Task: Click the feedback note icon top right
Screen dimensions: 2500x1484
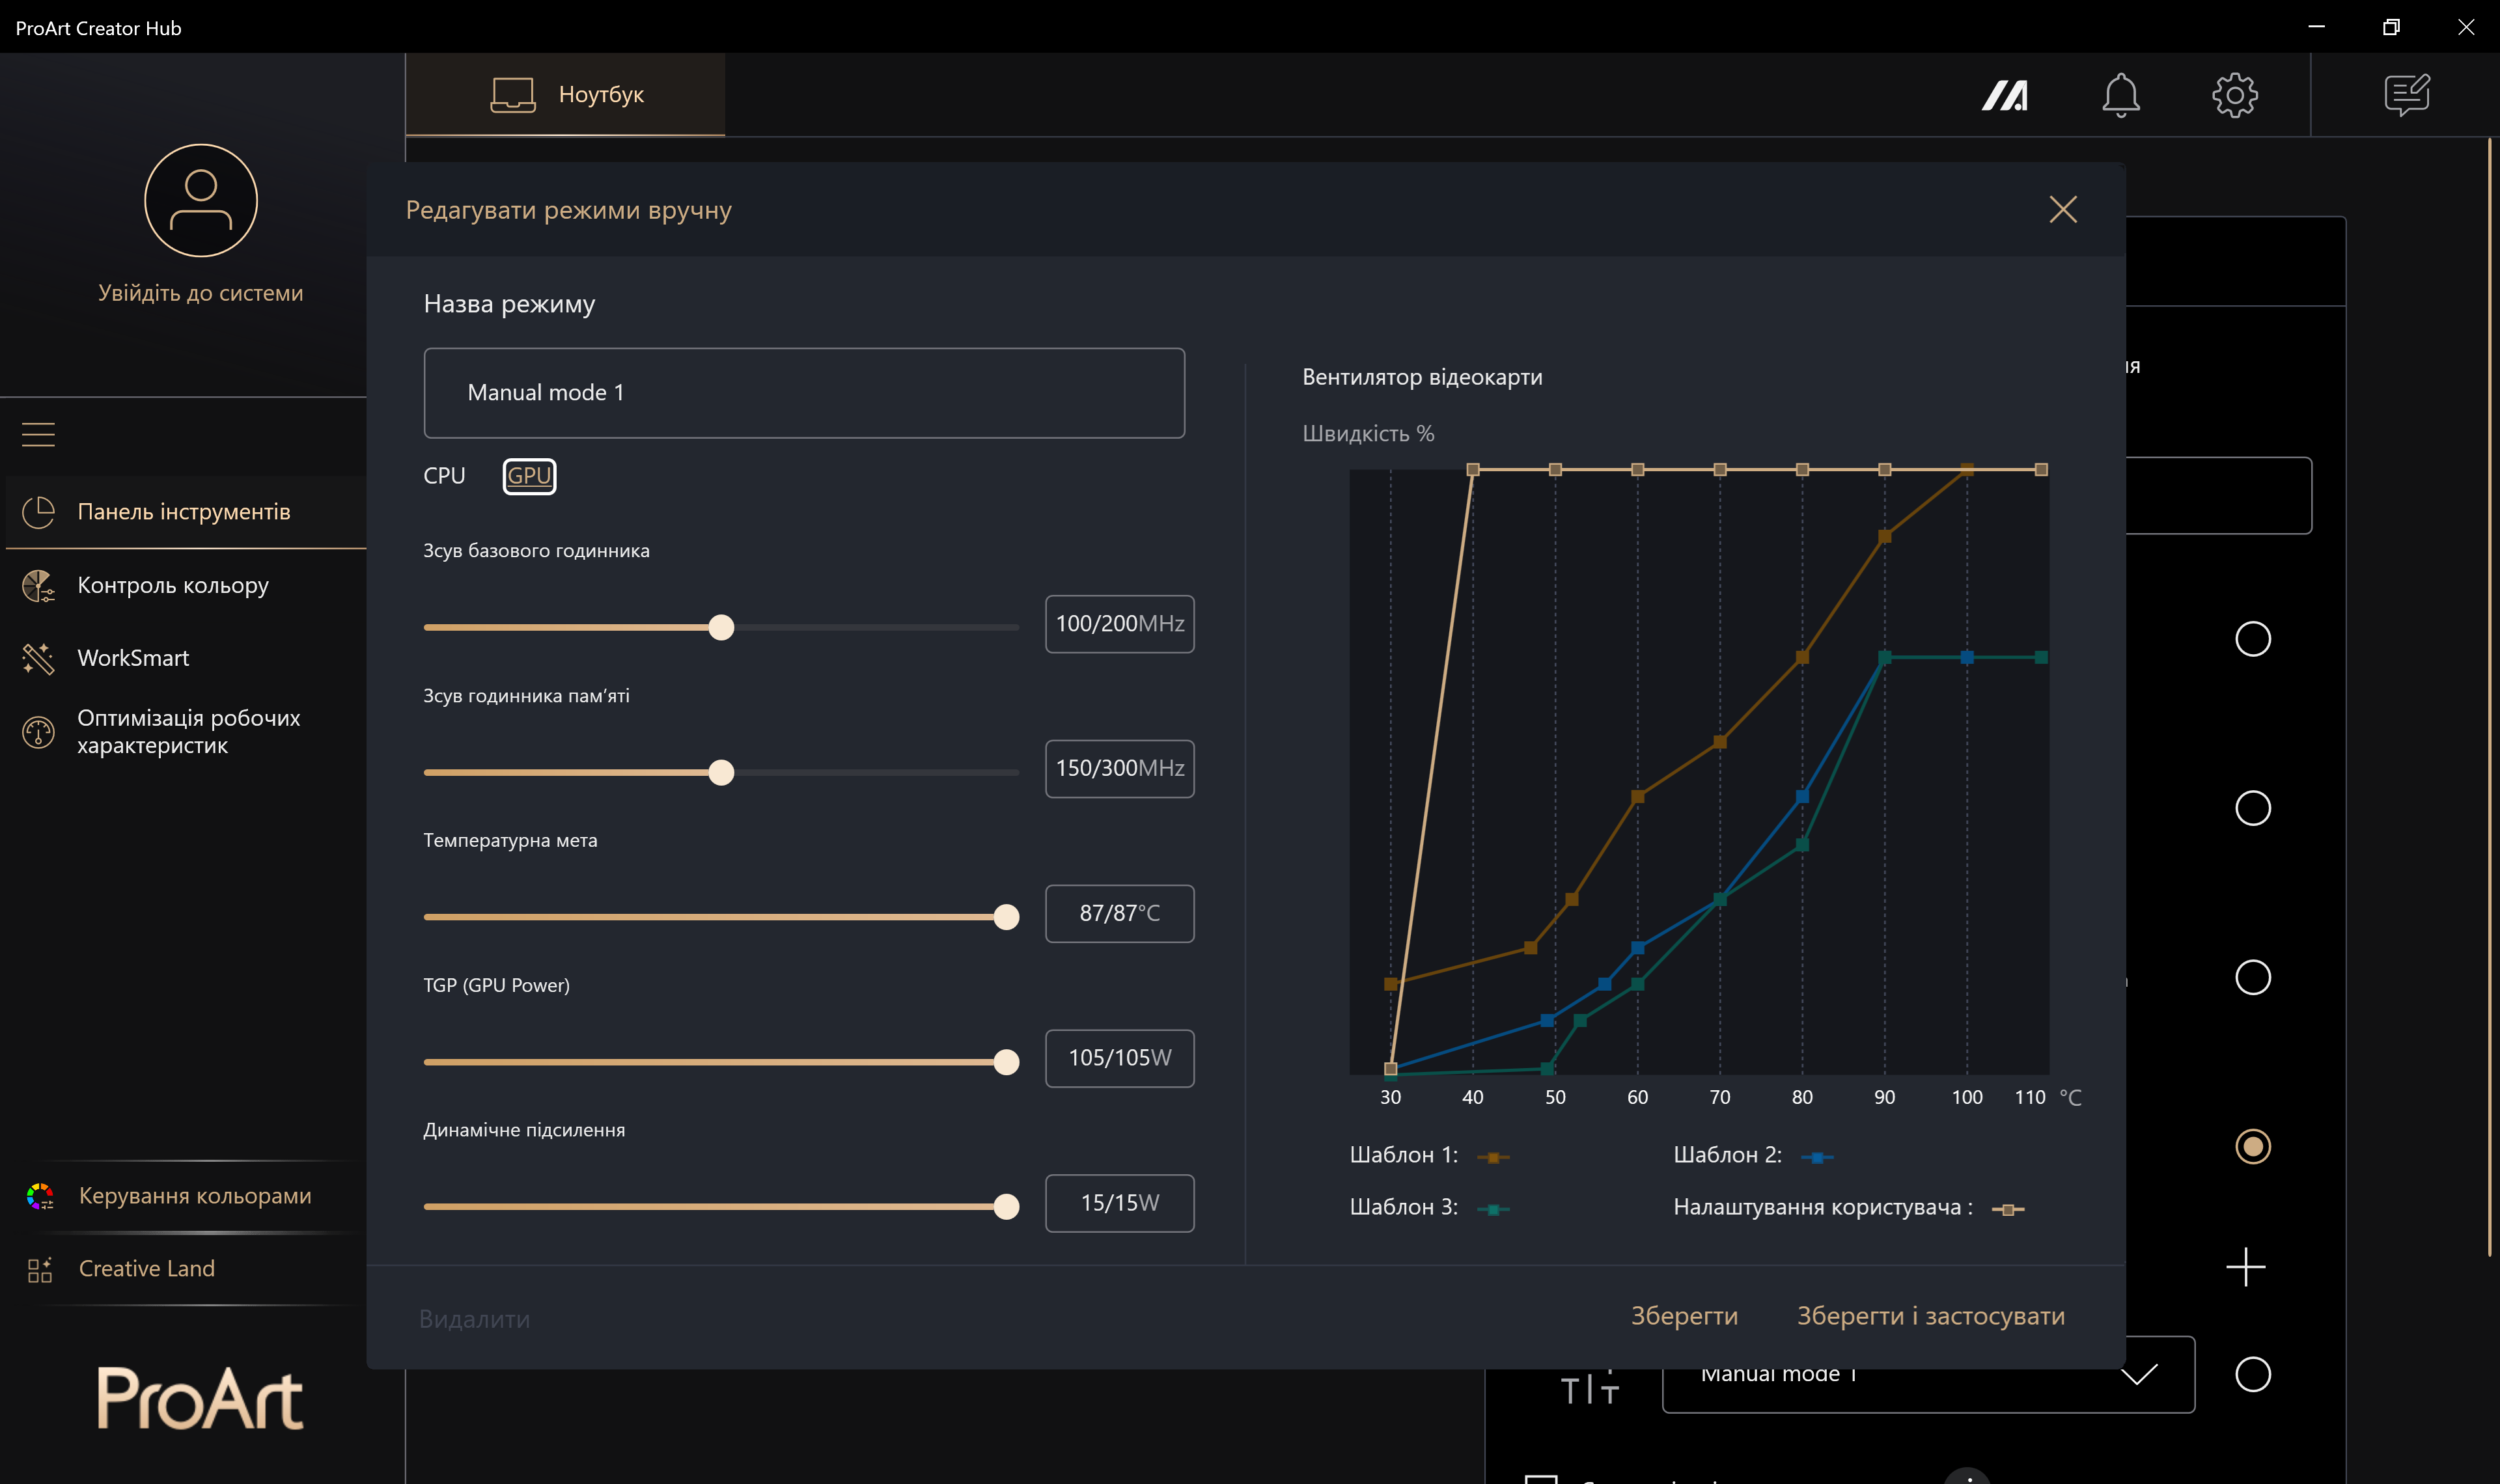Action: (x=2406, y=95)
